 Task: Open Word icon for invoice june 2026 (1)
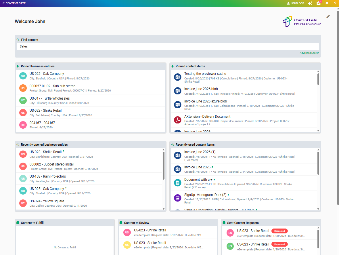click(x=178, y=155)
